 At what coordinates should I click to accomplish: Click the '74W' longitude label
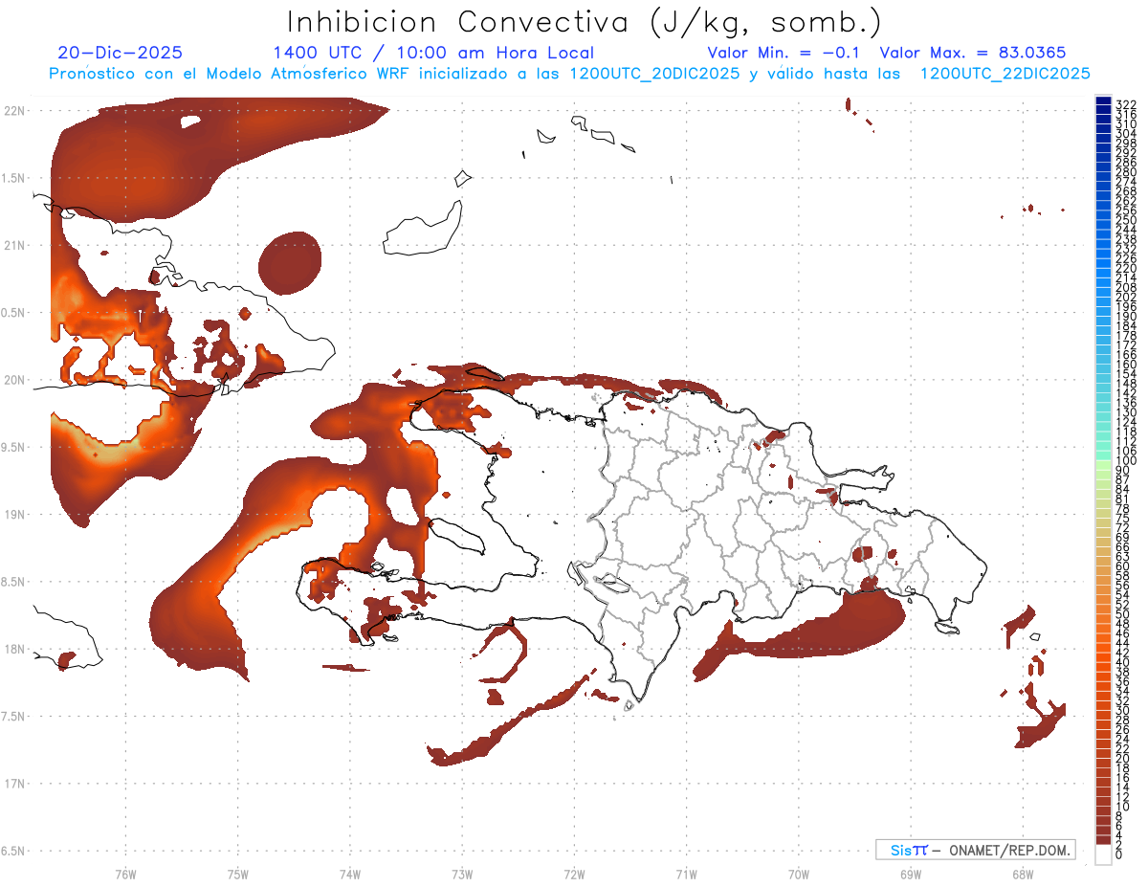pos(349,874)
